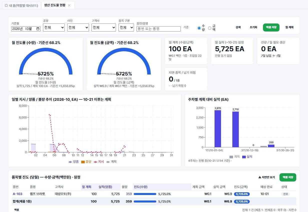Toggle the 불량 legend item
Image resolution: width=308 pixels, height=212 pixels.
pyautogui.click(x=86, y=162)
